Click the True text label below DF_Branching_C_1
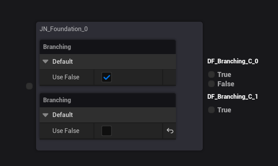The width and height of the screenshot is (278, 166). click(224, 110)
